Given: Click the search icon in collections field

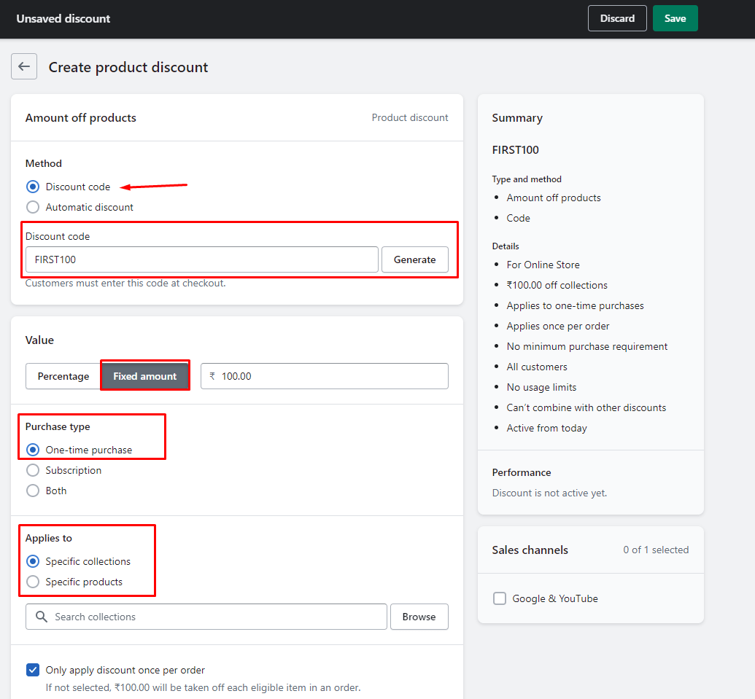Looking at the screenshot, I should pos(42,617).
